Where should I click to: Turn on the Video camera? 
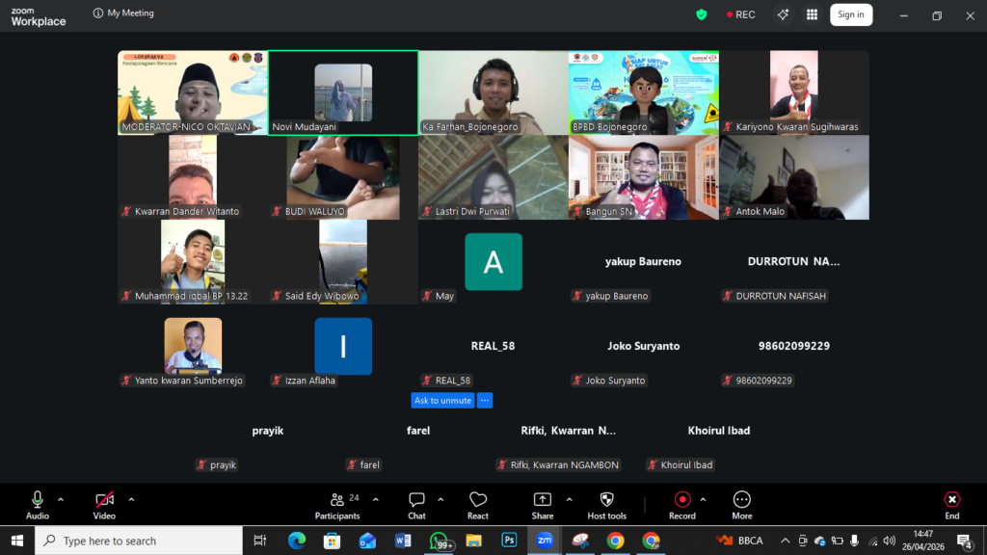tap(104, 504)
